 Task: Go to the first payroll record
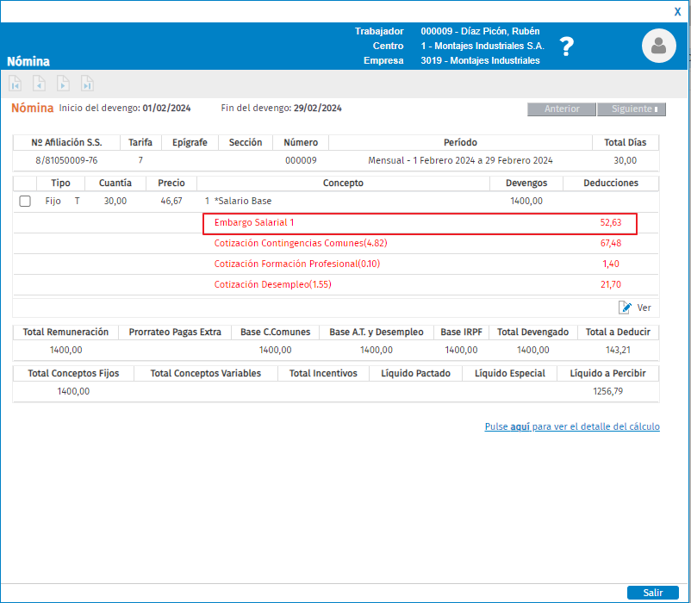pos(16,84)
